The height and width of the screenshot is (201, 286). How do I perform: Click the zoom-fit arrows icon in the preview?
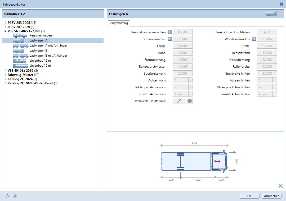(281, 186)
